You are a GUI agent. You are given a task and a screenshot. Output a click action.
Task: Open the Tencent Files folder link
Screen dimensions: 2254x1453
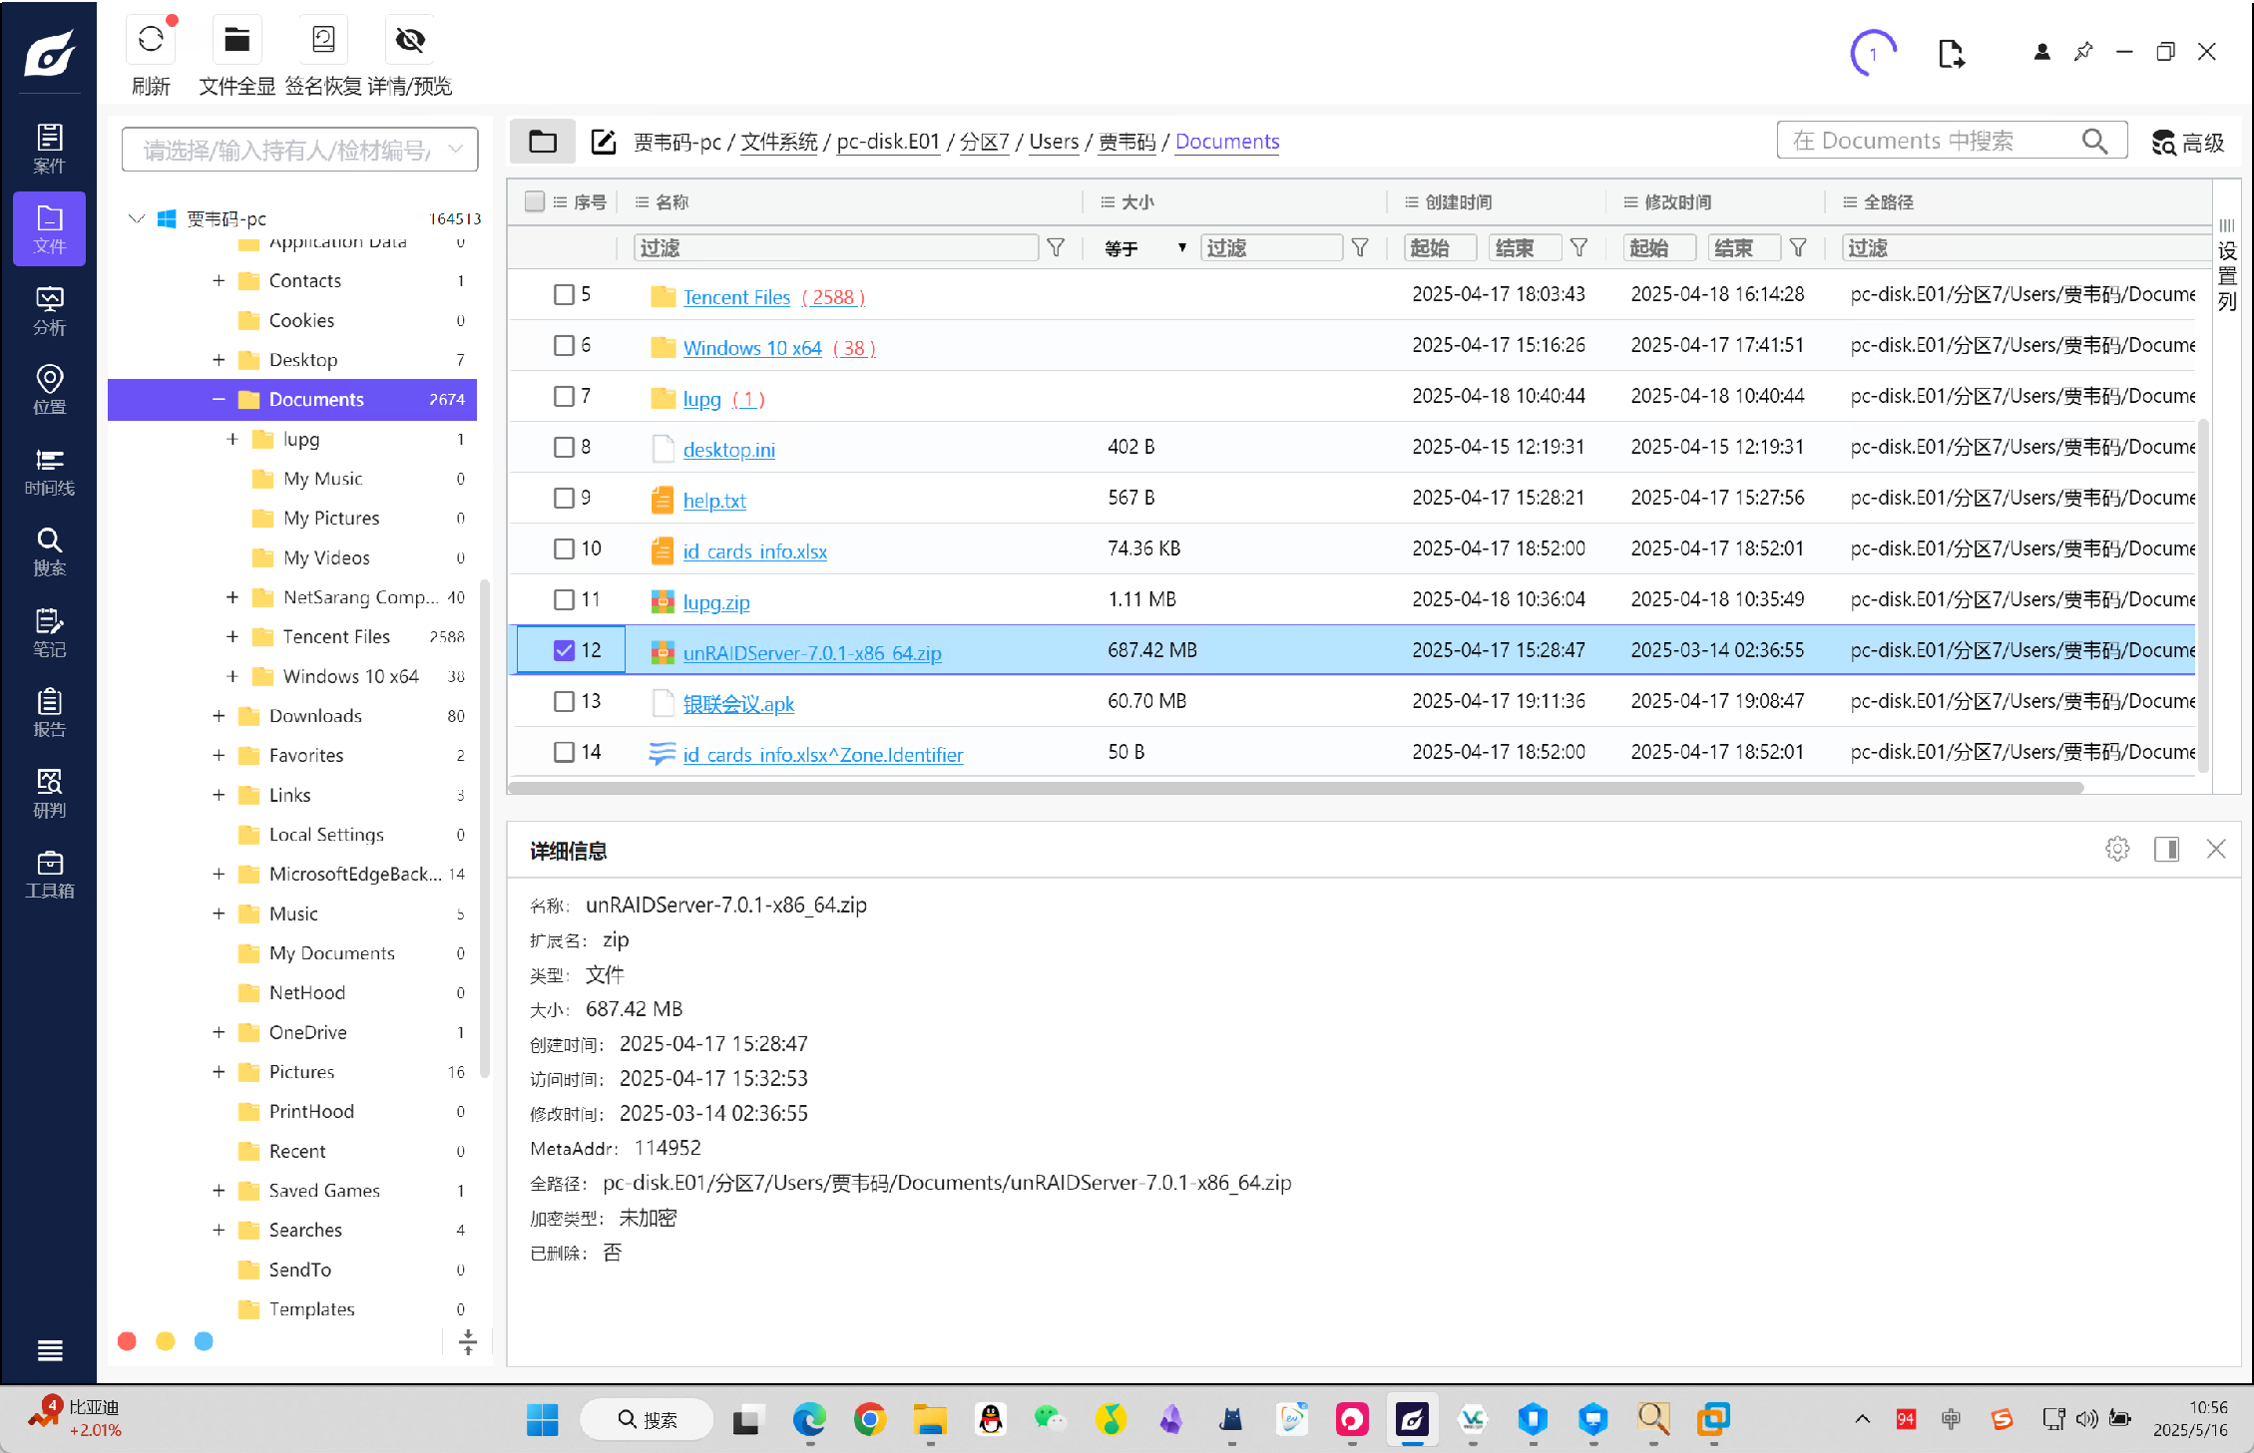[736, 297]
